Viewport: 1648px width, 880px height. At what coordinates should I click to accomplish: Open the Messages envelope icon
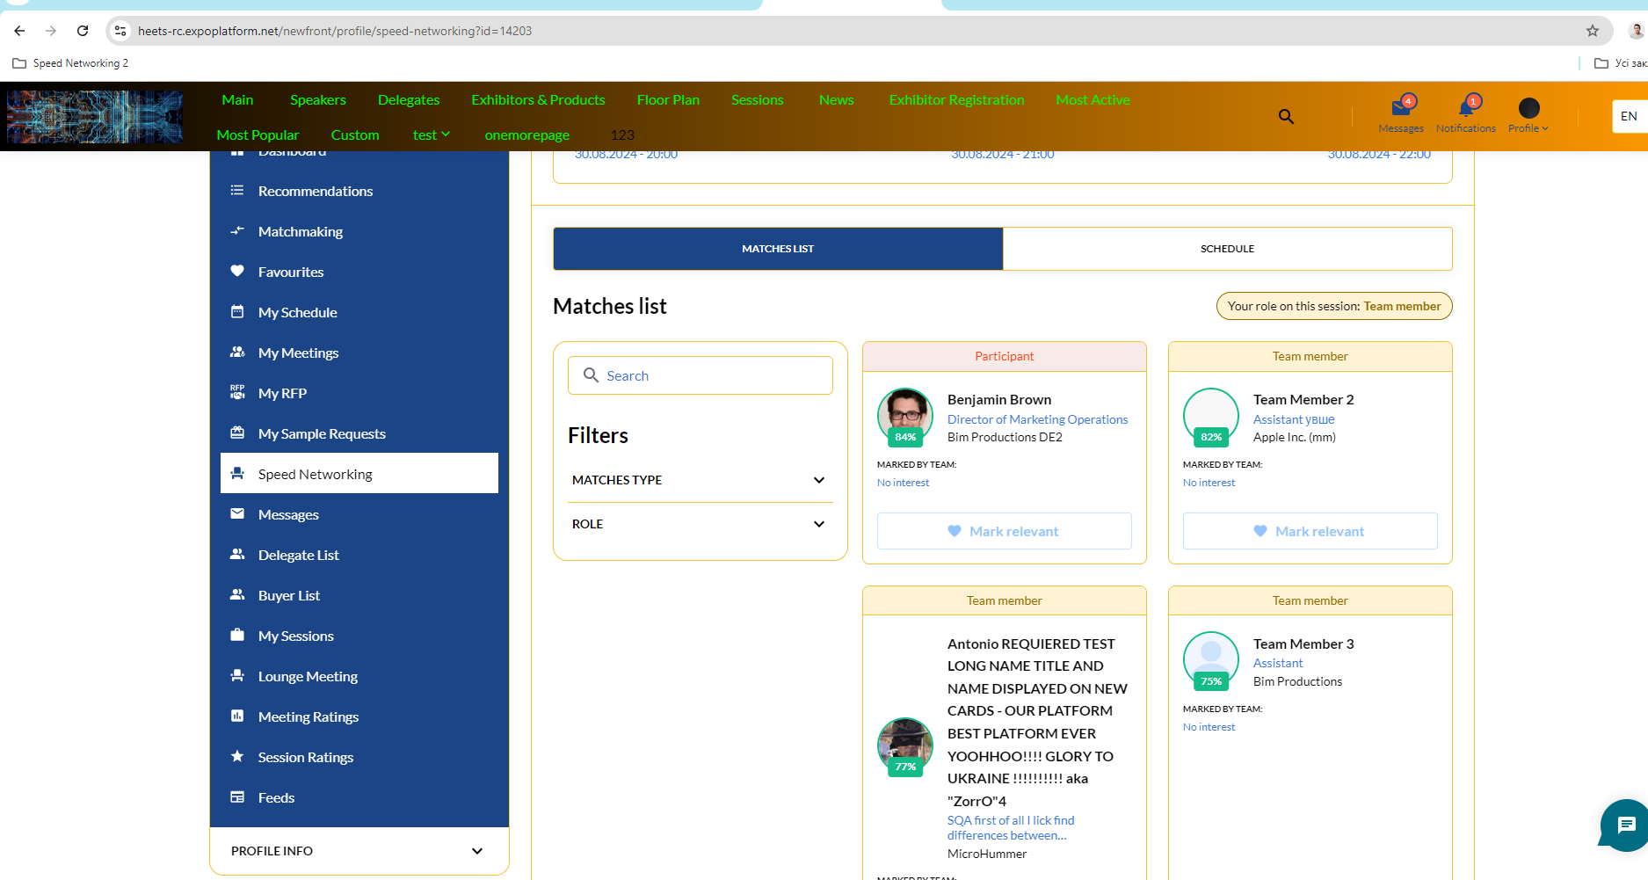coord(1400,109)
